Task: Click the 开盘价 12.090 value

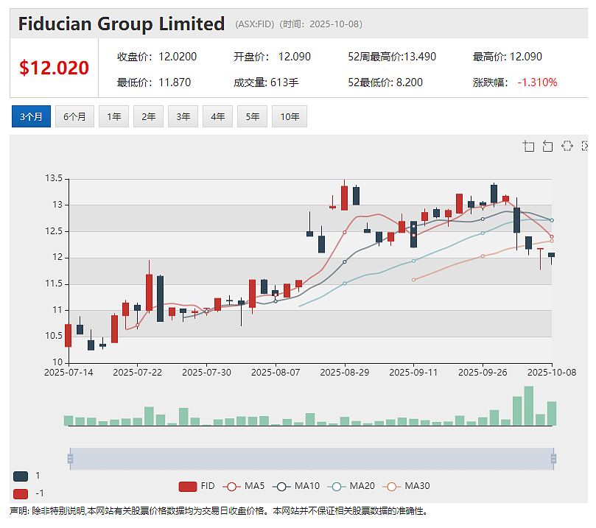Action: (x=295, y=57)
